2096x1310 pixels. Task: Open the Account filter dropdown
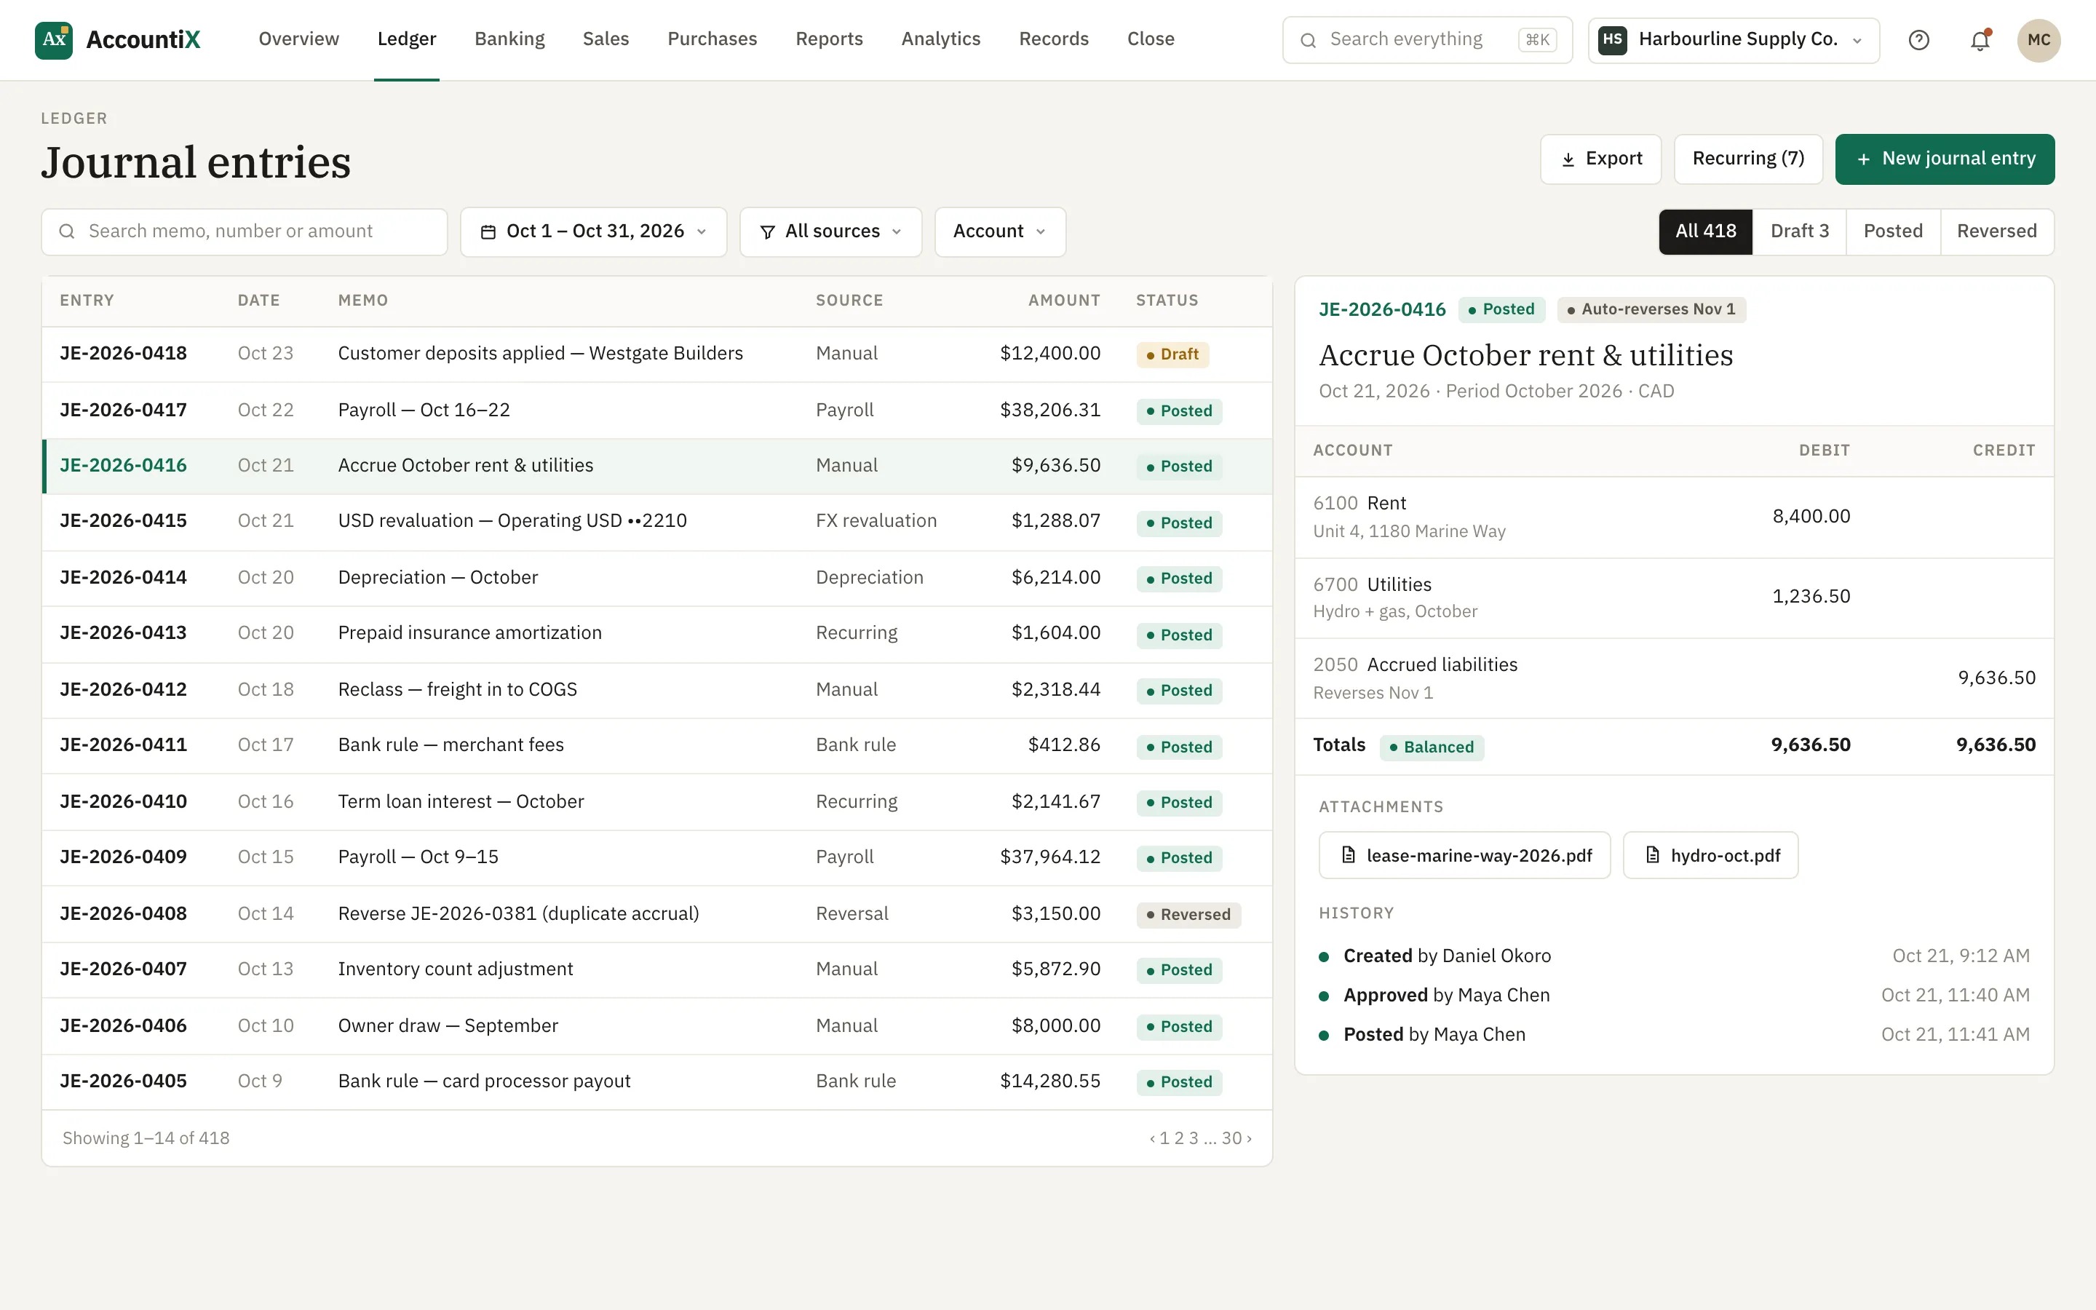click(999, 232)
